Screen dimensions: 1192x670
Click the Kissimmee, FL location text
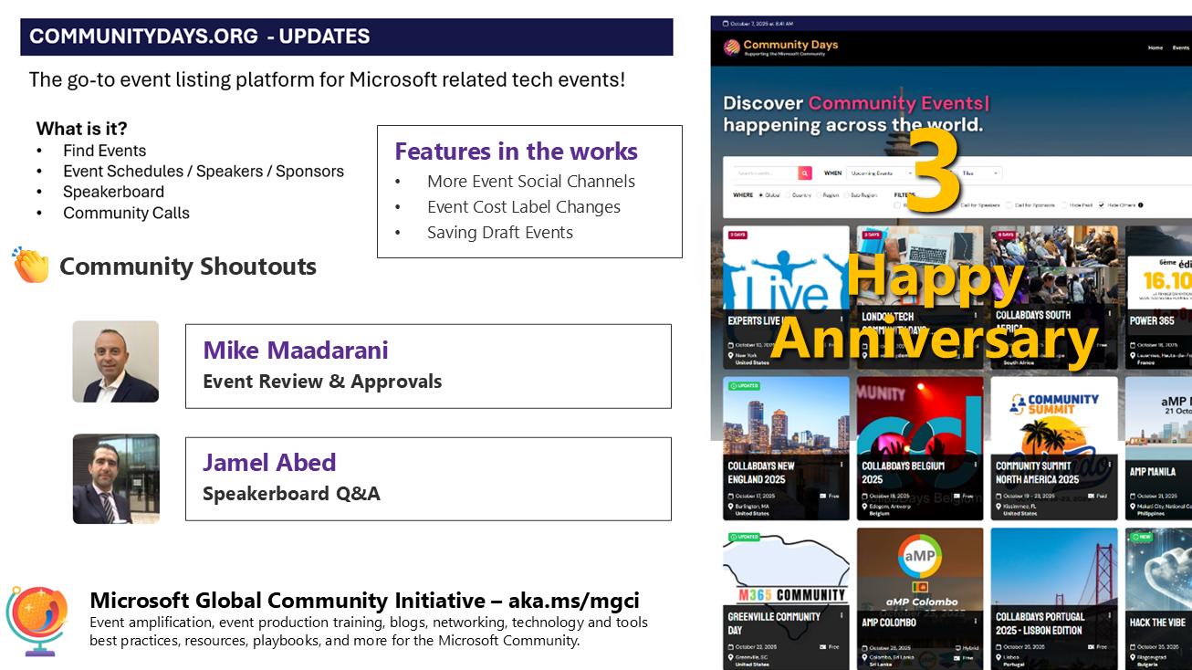(1021, 507)
